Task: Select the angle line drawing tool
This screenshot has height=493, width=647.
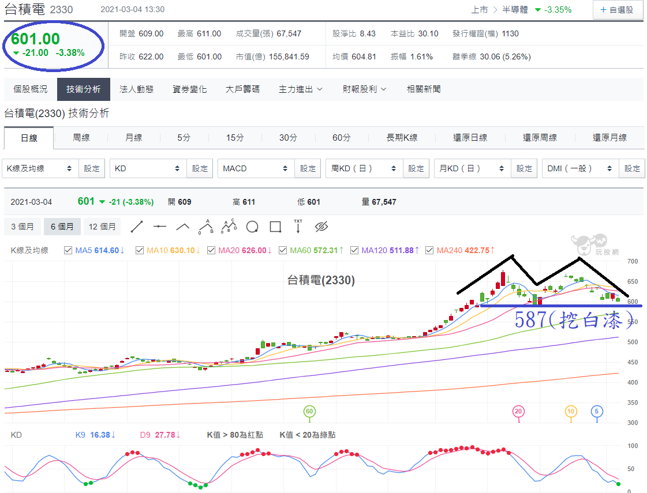Action: pos(183,227)
